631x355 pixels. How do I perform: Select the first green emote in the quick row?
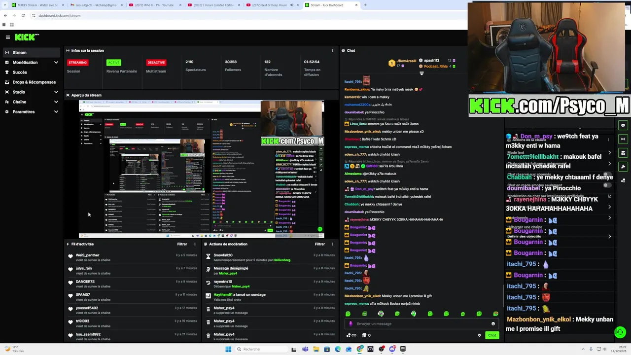pyautogui.click(x=348, y=314)
